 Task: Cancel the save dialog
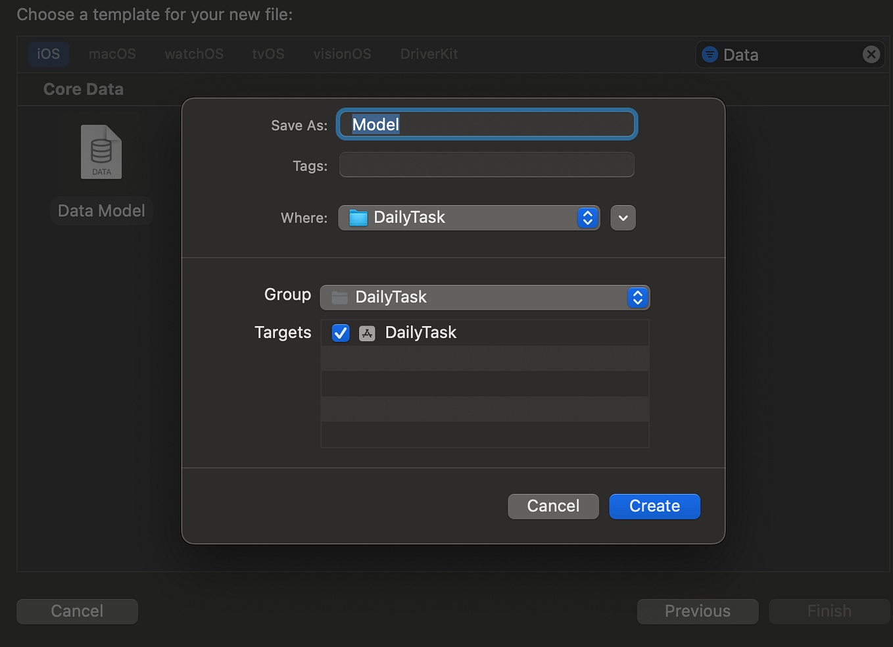(x=552, y=506)
